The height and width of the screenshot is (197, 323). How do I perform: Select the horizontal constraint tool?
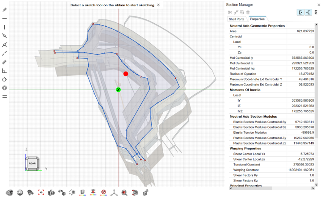[x=4, y=19]
